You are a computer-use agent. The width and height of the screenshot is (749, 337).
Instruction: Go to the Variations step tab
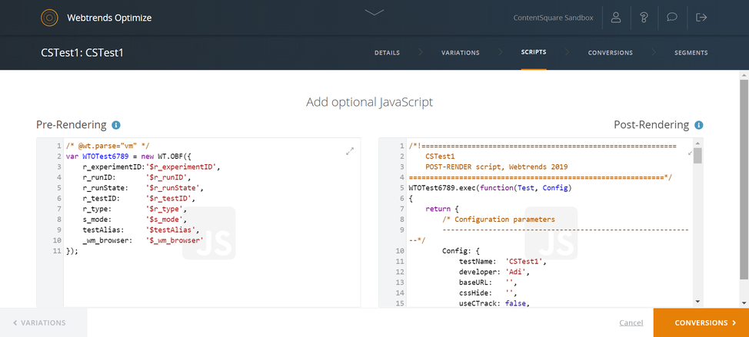[x=460, y=53]
